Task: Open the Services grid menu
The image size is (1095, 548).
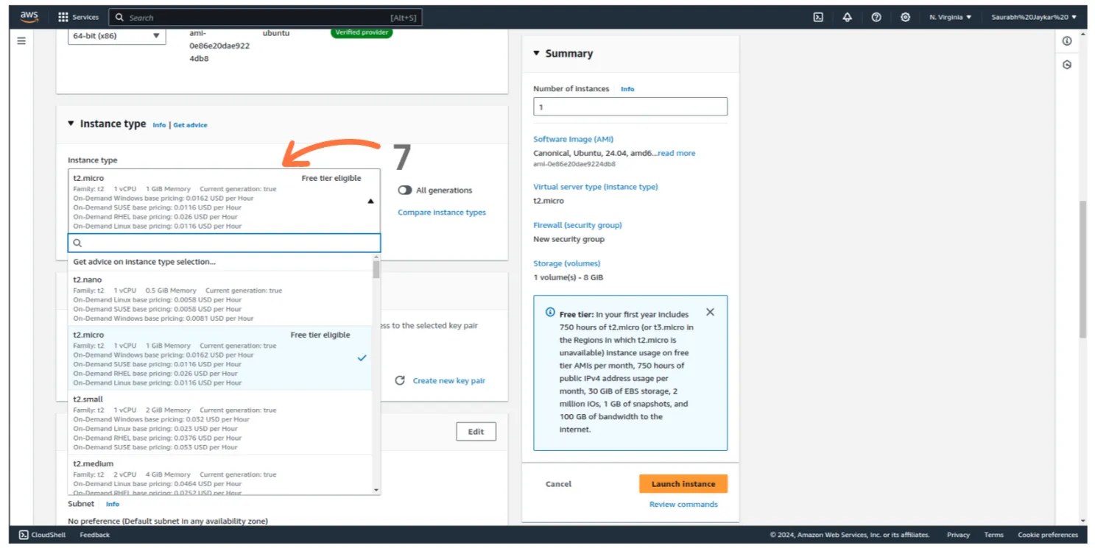Action: [x=78, y=17]
